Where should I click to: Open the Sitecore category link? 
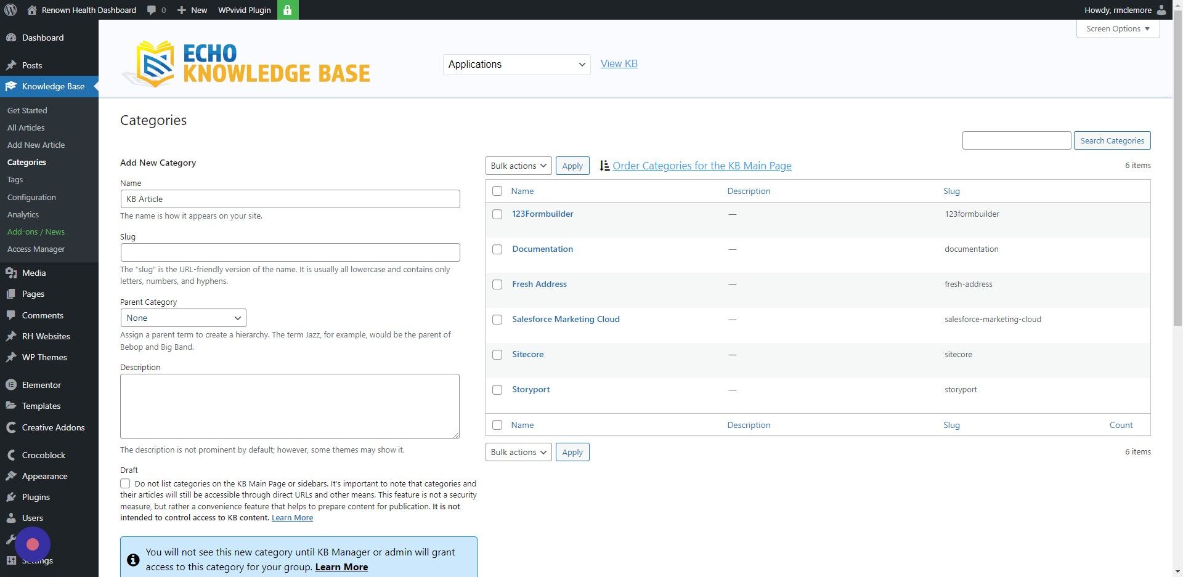pyautogui.click(x=528, y=354)
